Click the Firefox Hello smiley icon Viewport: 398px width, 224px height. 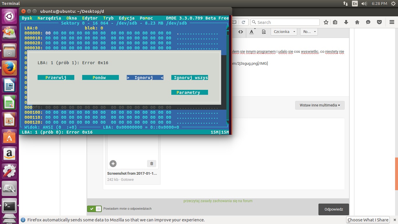[x=368, y=22]
